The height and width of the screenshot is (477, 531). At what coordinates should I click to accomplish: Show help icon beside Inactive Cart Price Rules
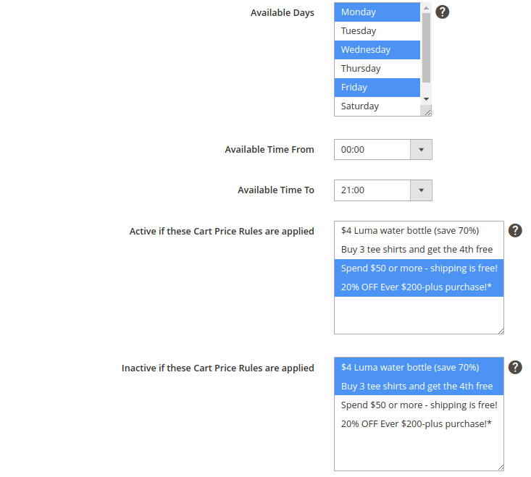click(515, 367)
